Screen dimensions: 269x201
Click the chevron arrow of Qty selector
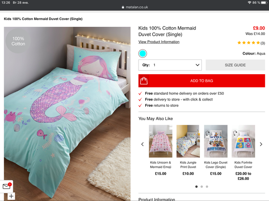pyautogui.click(x=197, y=65)
